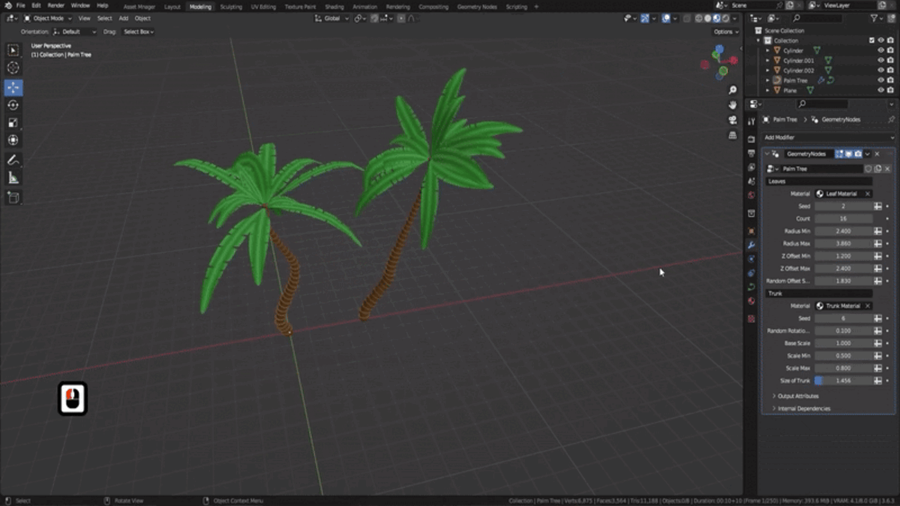Image resolution: width=900 pixels, height=506 pixels.
Task: Clear the Trunk Material selection
Action: [868, 306]
